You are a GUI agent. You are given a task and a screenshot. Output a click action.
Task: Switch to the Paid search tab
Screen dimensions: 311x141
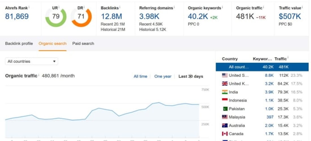83,43
